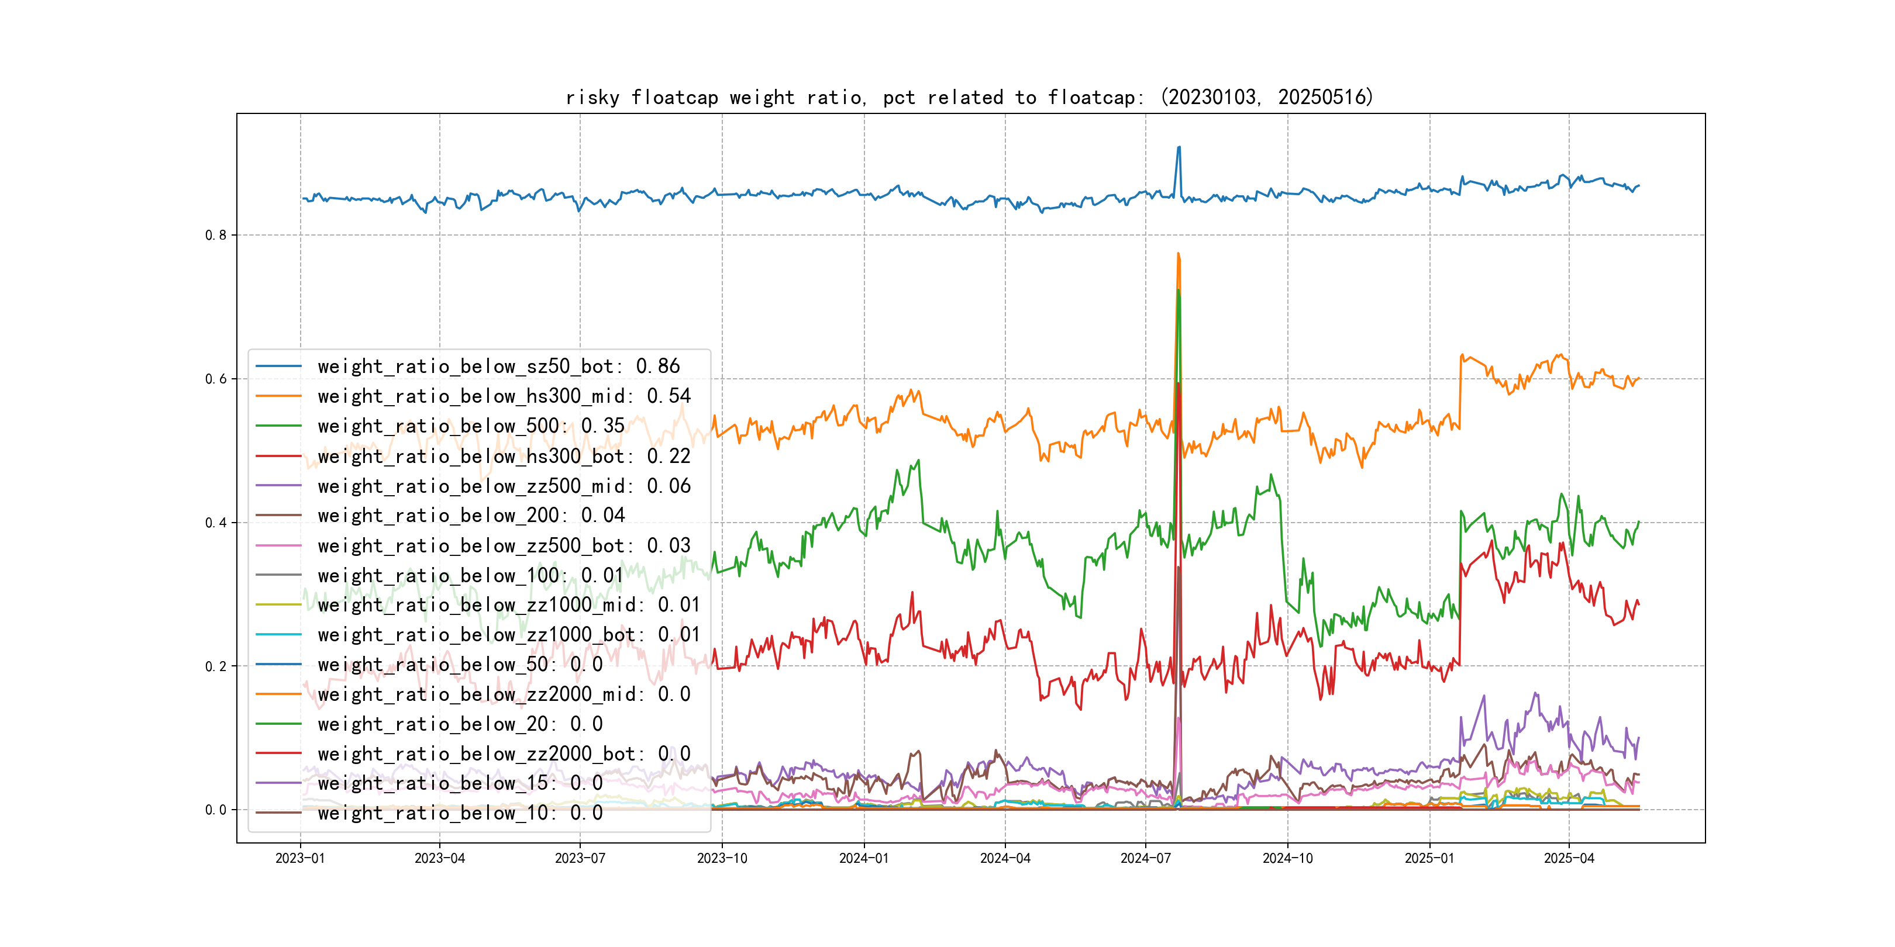Select the weight_ratio_below_10 legend entry
This screenshot has width=1895, height=947.
click(x=460, y=813)
